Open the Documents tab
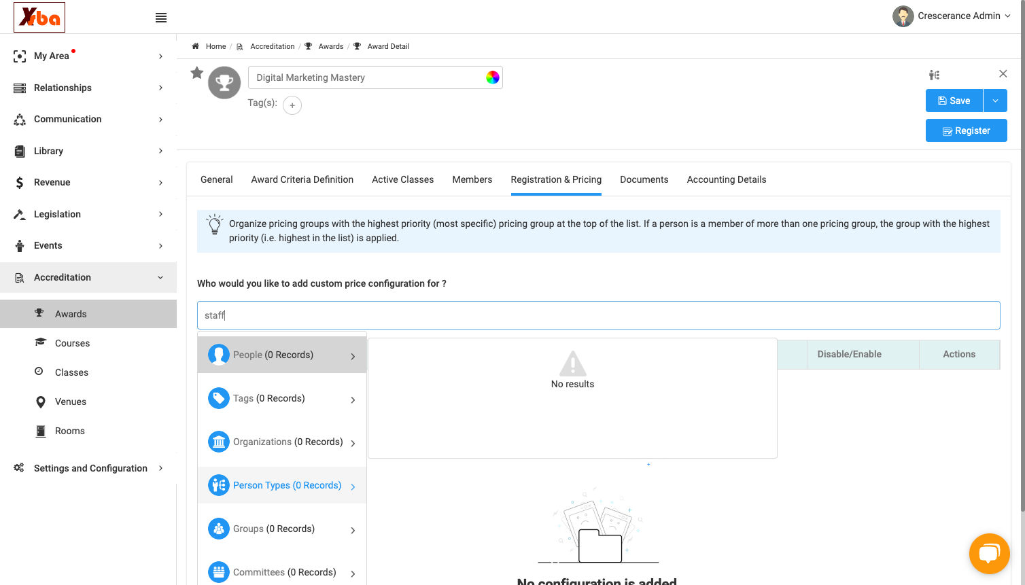 click(x=644, y=179)
